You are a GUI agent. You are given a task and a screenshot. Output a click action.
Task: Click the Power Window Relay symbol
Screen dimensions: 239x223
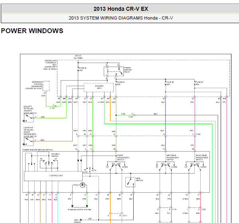tap(114, 71)
